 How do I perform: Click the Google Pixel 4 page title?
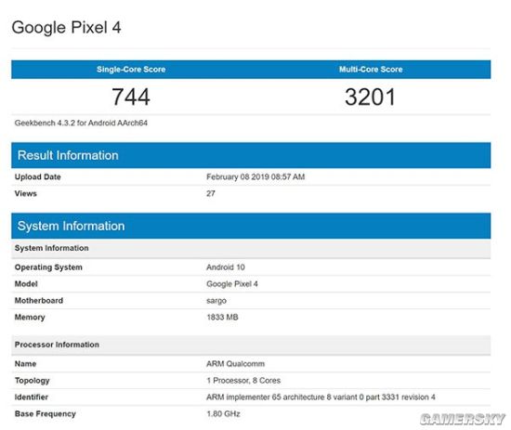(x=67, y=27)
